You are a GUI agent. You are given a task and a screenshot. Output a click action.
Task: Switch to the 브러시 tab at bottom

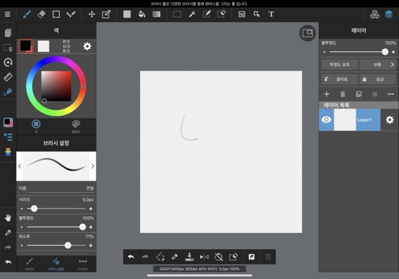(29, 264)
